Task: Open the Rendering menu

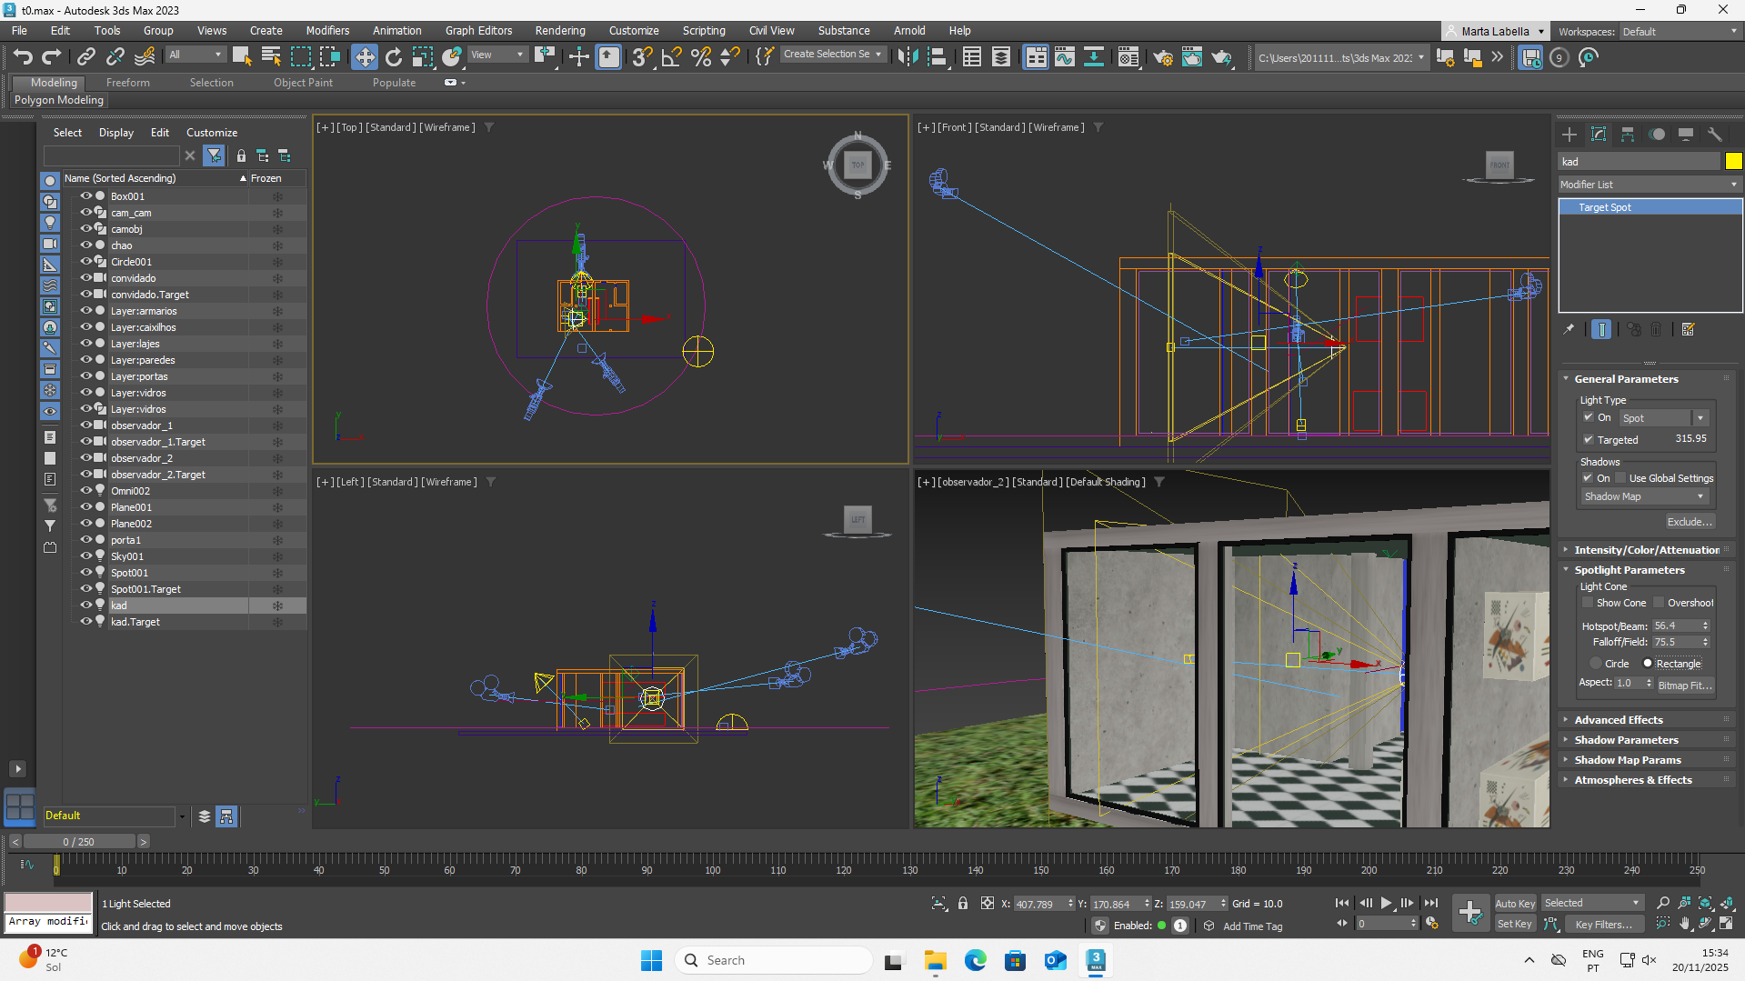Action: point(559,31)
